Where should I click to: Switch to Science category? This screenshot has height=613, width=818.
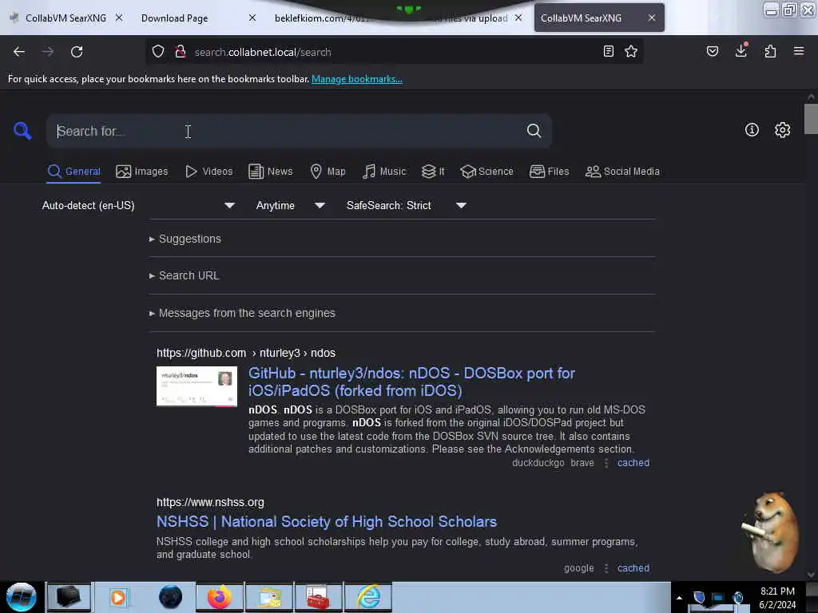coord(486,172)
